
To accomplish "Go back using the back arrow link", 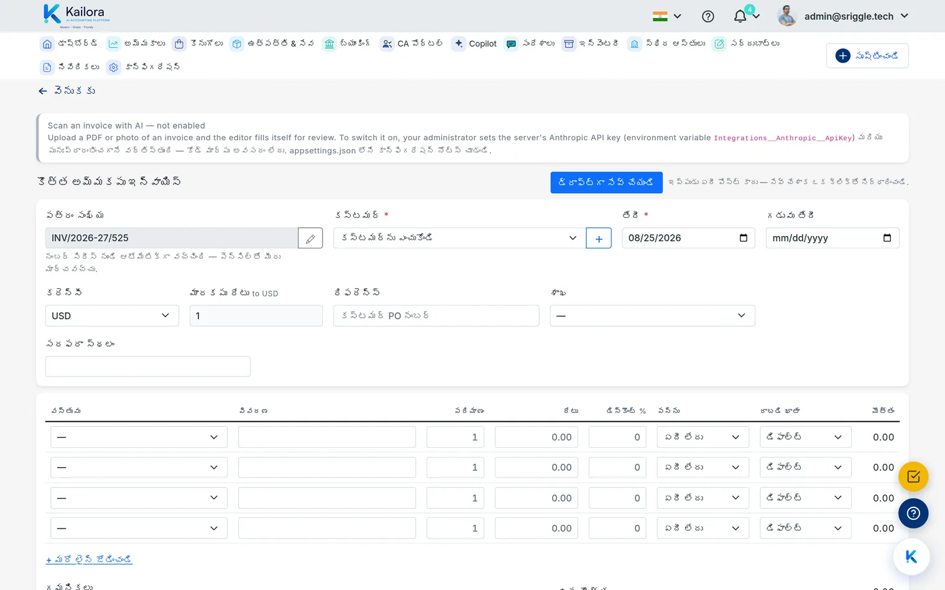I will [x=67, y=91].
